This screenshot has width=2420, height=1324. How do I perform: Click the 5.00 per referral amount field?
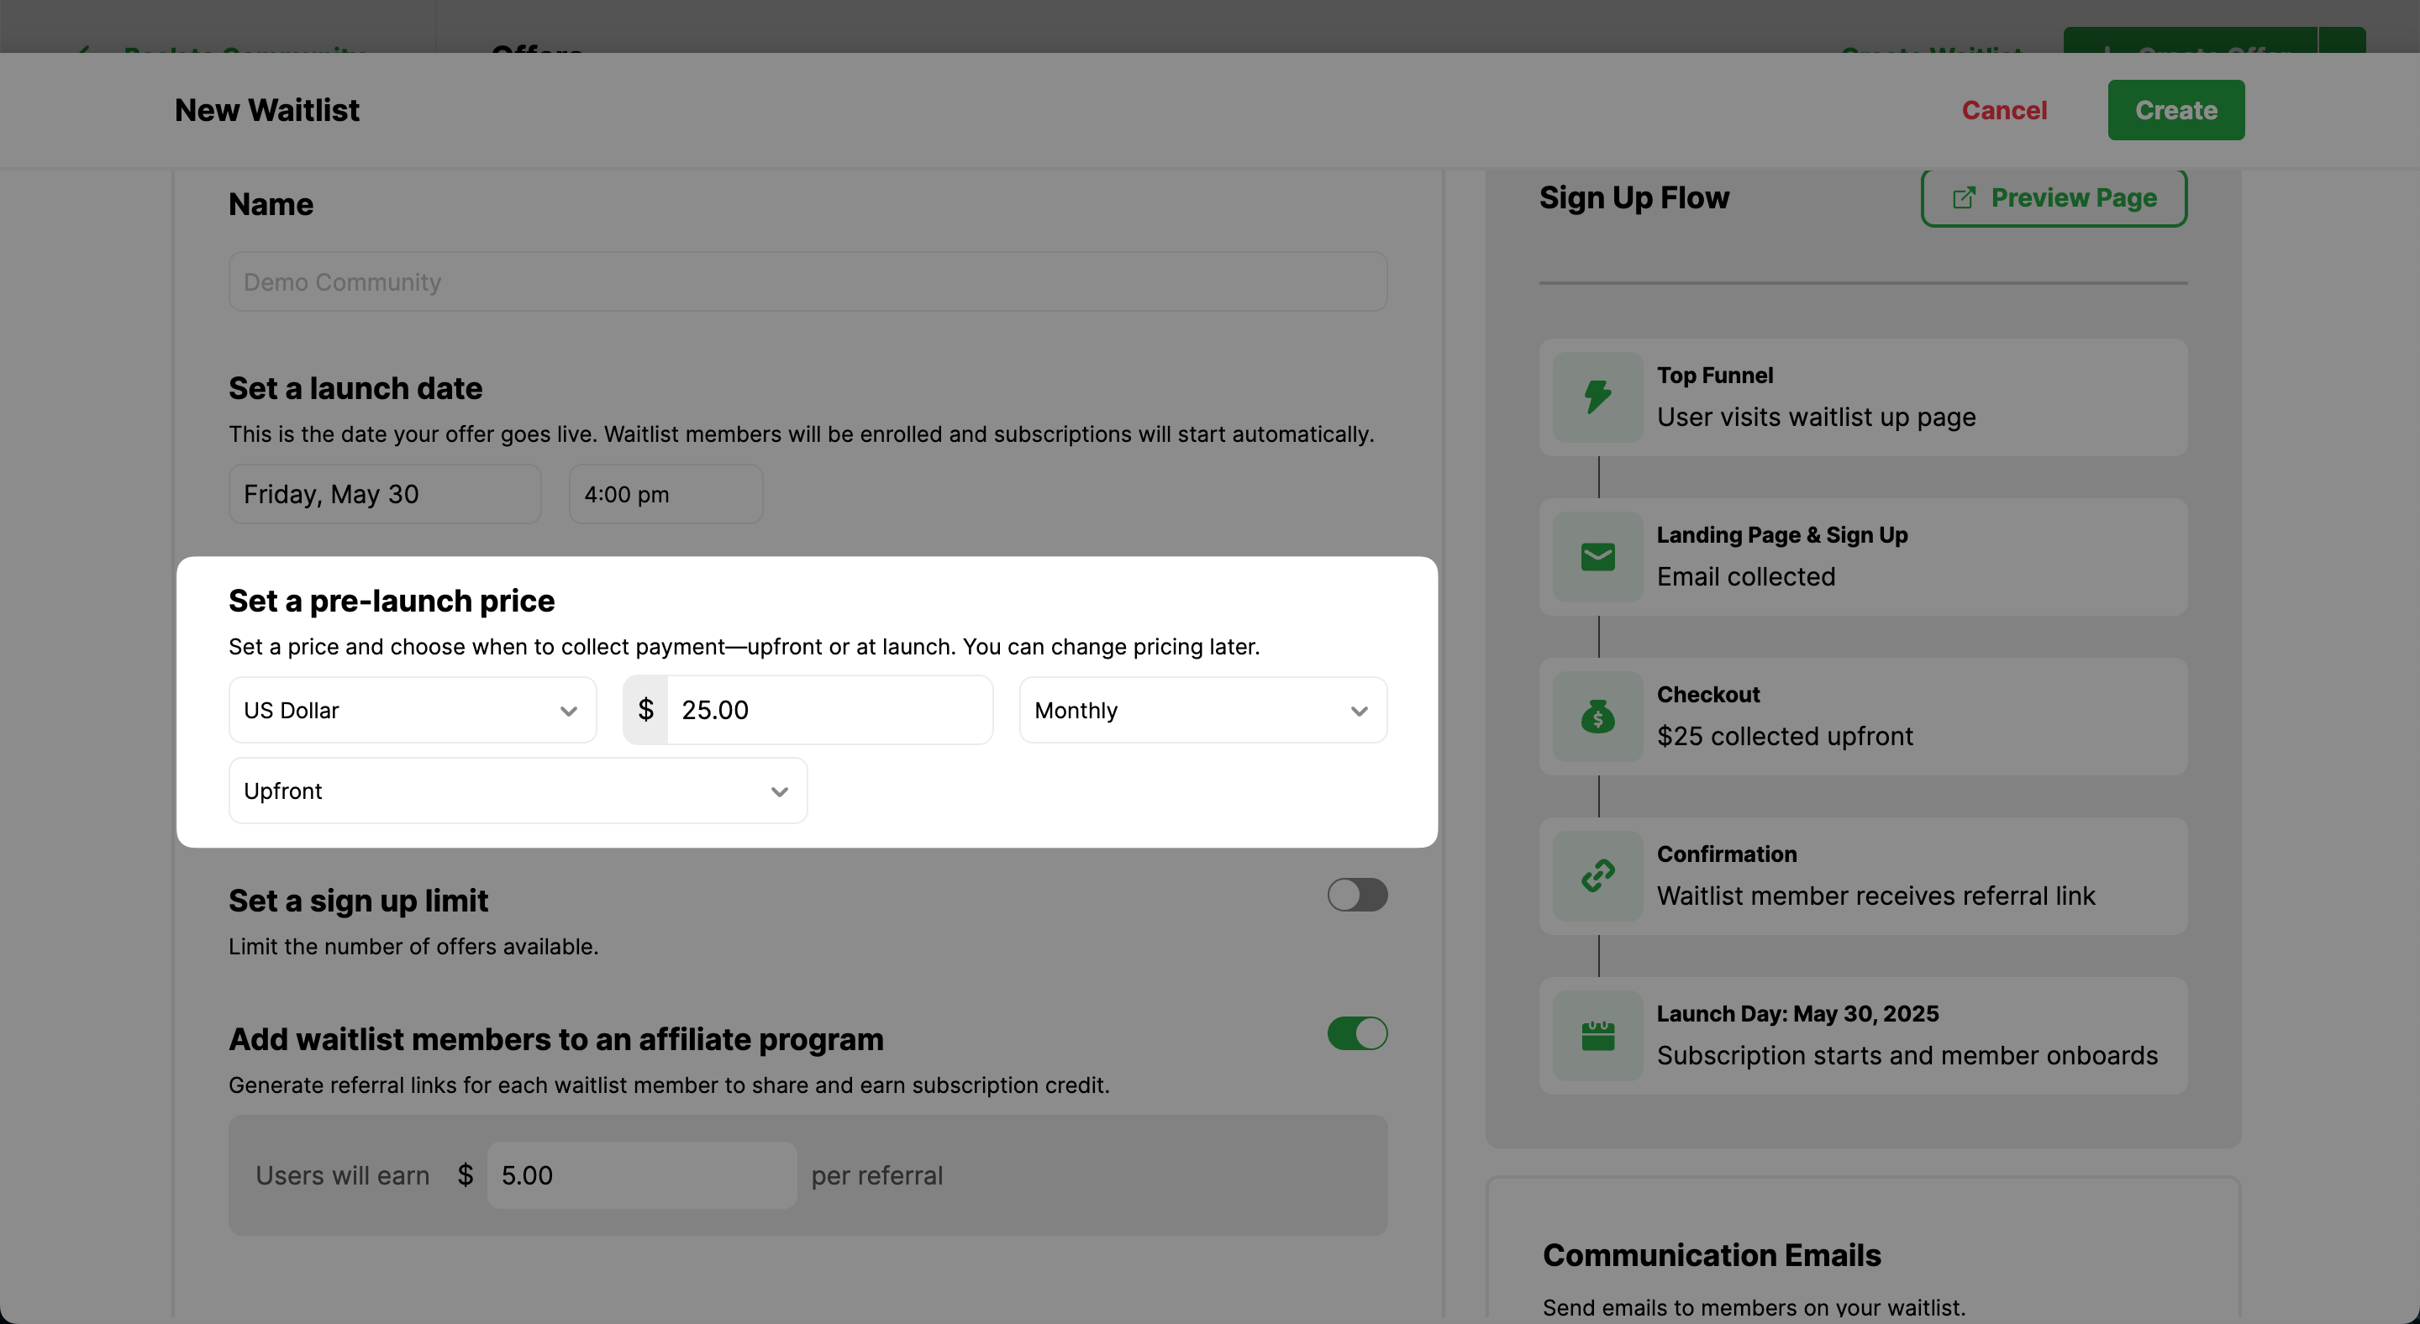pyautogui.click(x=640, y=1174)
